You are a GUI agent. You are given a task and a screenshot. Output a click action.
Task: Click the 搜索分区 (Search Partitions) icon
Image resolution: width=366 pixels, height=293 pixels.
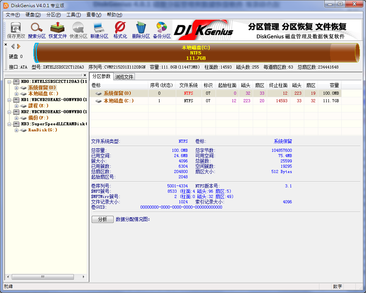[x=37, y=30]
